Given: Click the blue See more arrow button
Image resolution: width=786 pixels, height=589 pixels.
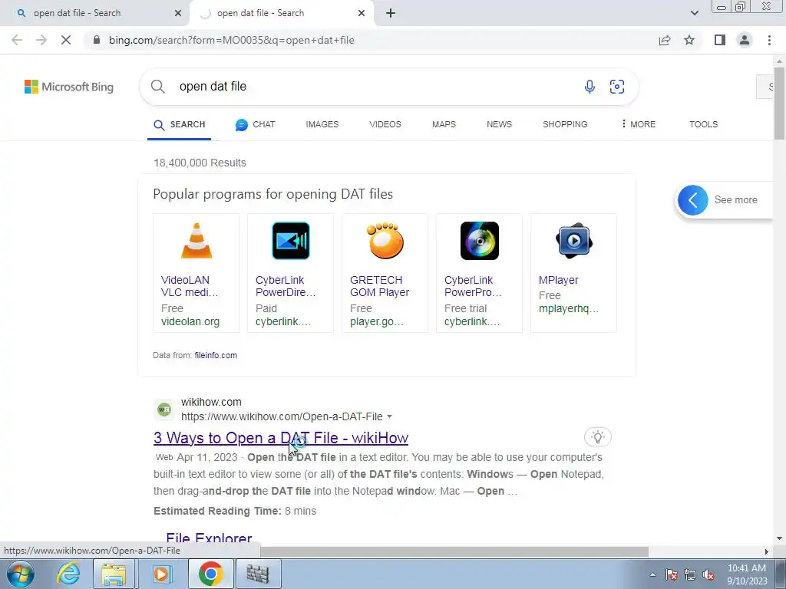Looking at the screenshot, I should (x=693, y=200).
